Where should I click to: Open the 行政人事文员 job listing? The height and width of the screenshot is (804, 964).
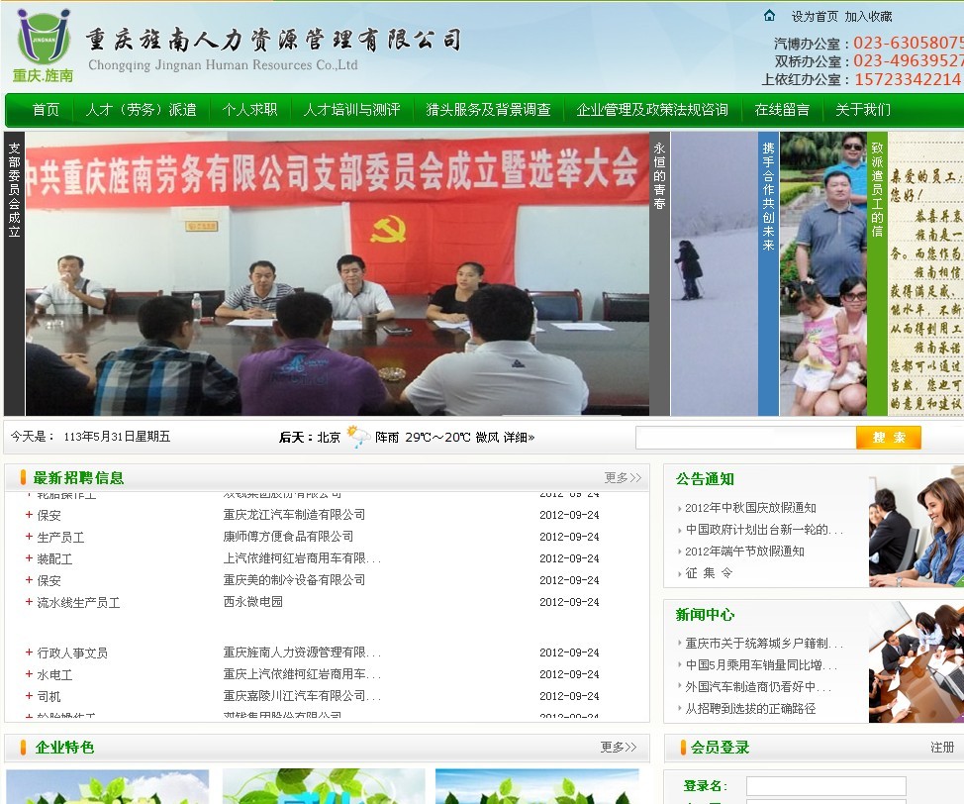click(72, 653)
